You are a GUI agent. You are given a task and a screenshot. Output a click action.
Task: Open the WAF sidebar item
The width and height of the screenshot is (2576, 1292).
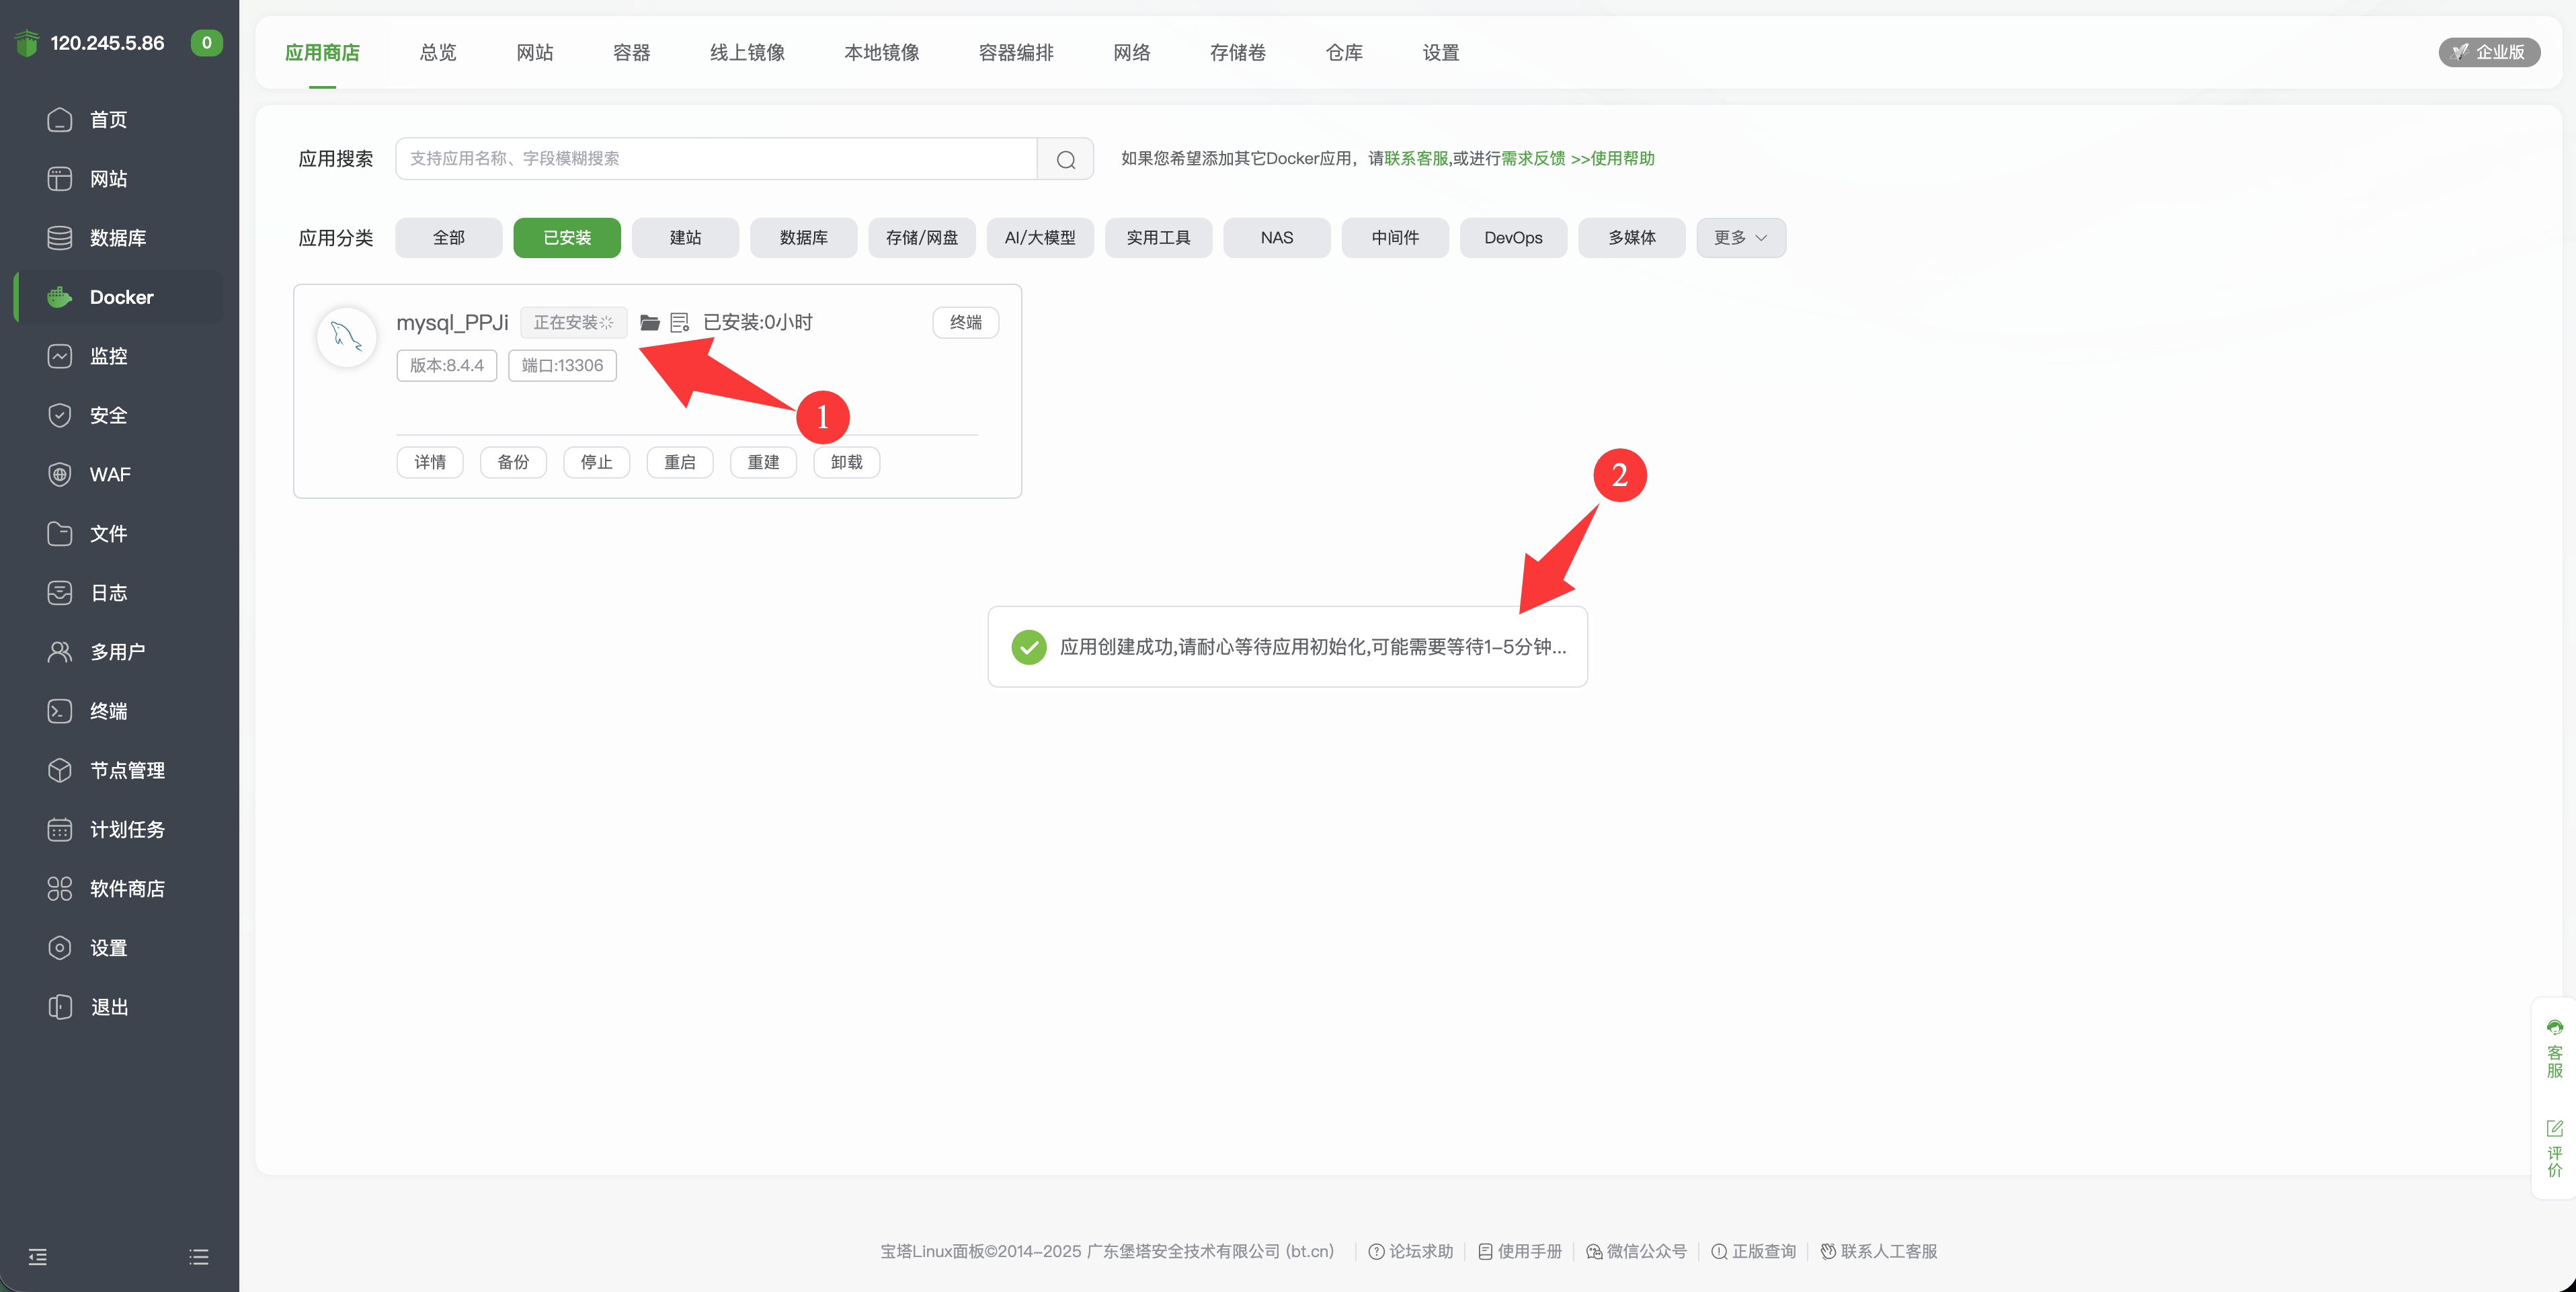click(110, 474)
